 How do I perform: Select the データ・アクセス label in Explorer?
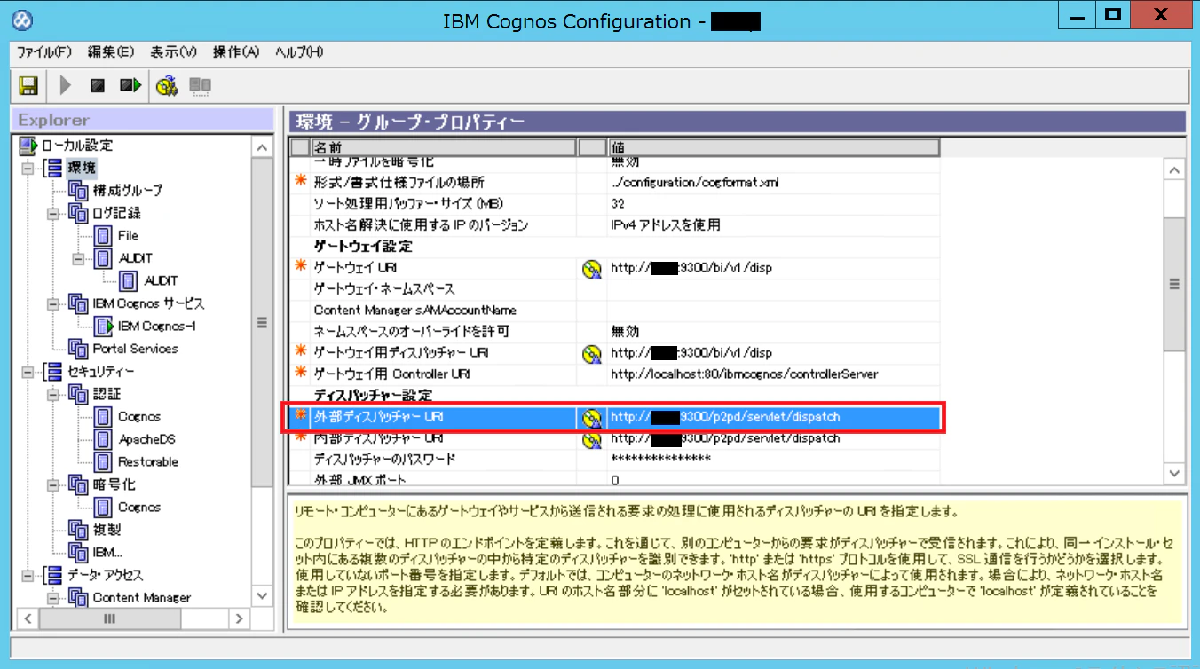[105, 575]
